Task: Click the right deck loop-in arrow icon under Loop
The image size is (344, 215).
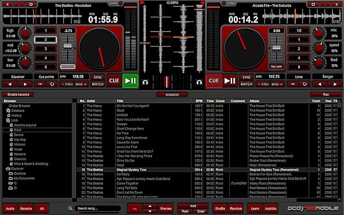Action: tap(292, 84)
